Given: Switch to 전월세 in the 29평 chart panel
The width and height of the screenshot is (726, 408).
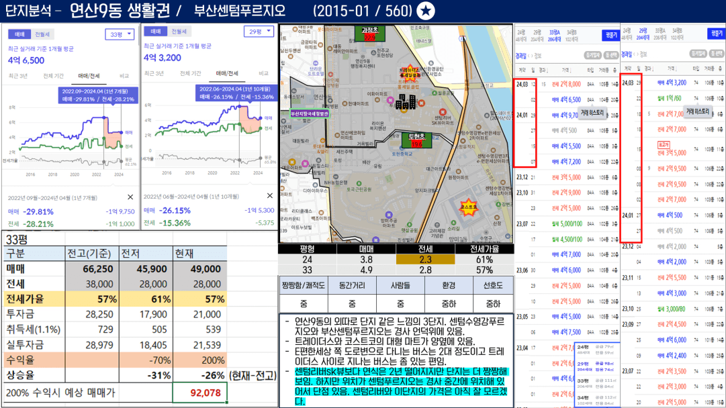Looking at the screenshot, I should pos(179,32).
